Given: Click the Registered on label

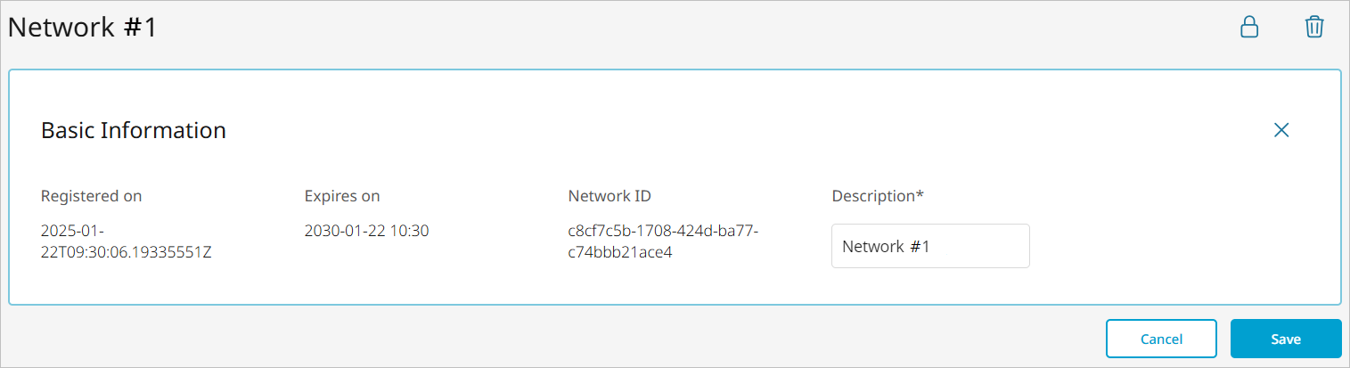Looking at the screenshot, I should tap(91, 196).
